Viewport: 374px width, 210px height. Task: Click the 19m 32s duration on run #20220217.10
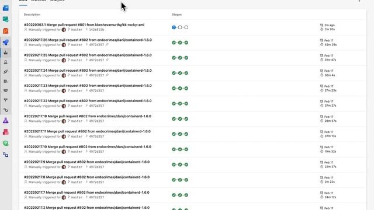pos(330,152)
